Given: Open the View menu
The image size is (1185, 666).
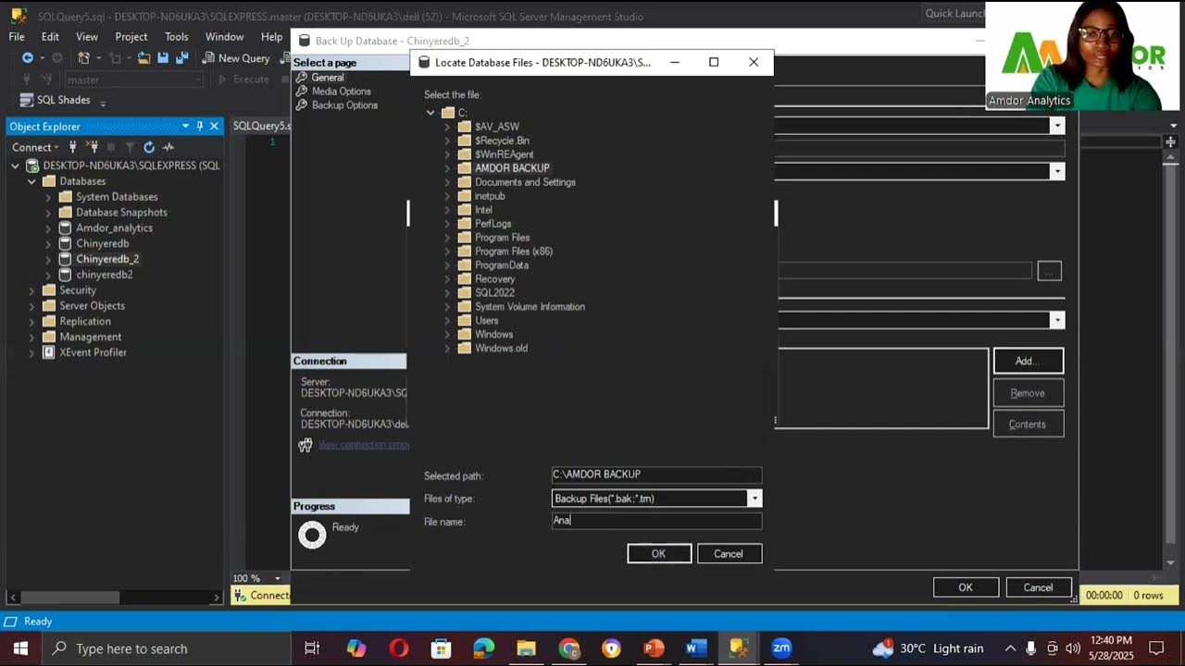Looking at the screenshot, I should 87,37.
